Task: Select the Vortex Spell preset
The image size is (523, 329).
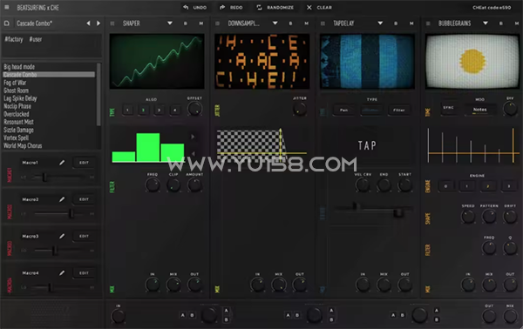Action: tap(16, 138)
